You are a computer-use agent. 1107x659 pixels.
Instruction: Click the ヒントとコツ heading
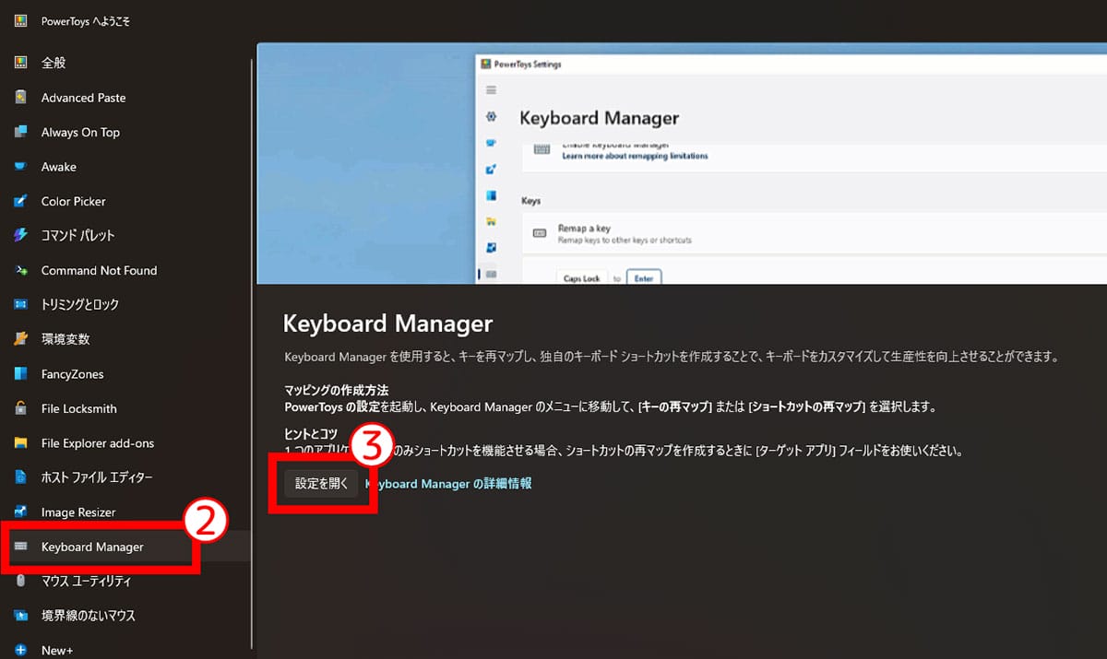point(311,434)
